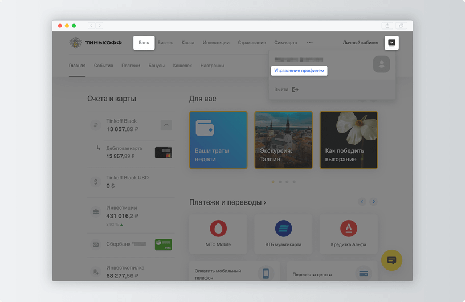Open Сим-карта section
The height and width of the screenshot is (302, 465).
point(285,43)
